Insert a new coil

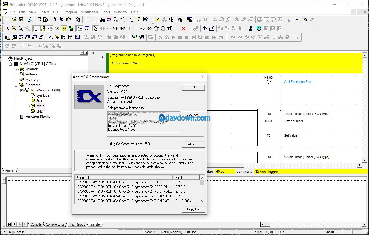(143, 28)
